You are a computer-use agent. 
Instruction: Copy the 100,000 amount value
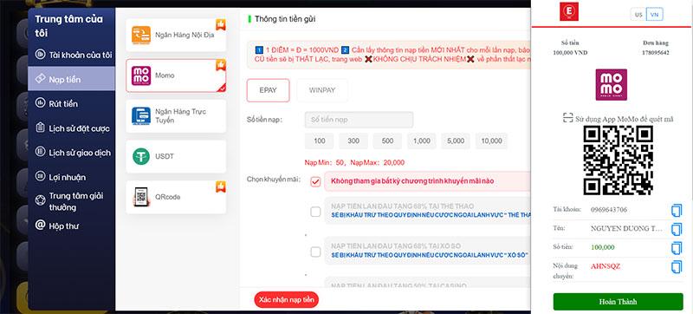click(677, 248)
